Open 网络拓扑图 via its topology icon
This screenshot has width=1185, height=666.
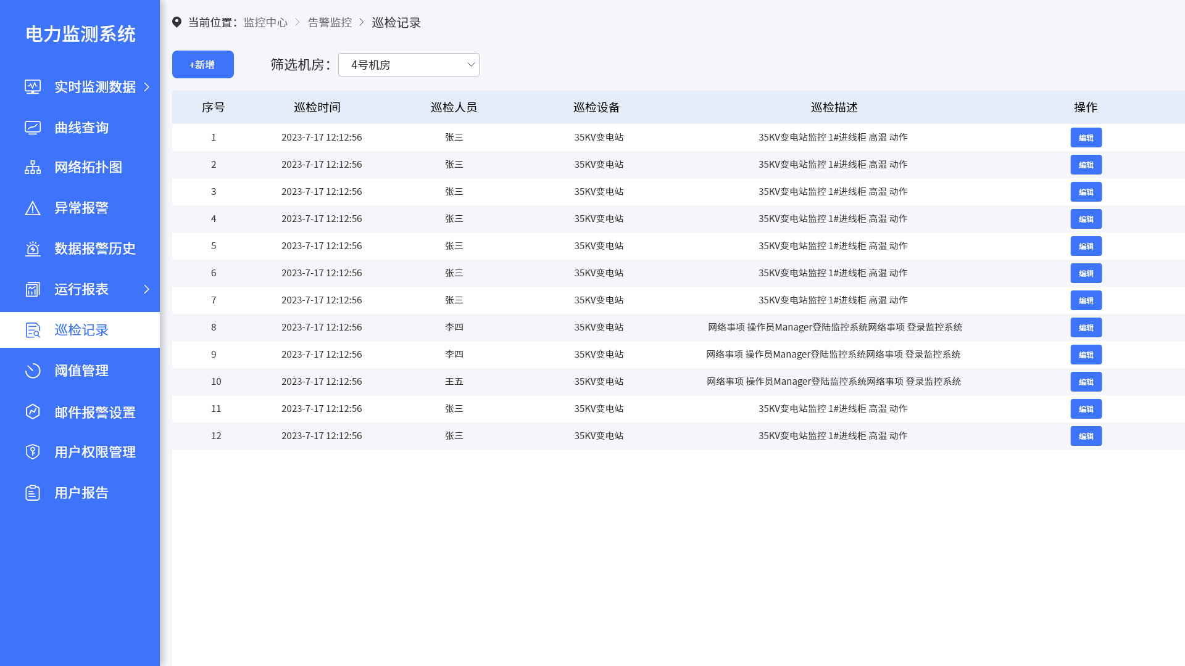pos(33,167)
